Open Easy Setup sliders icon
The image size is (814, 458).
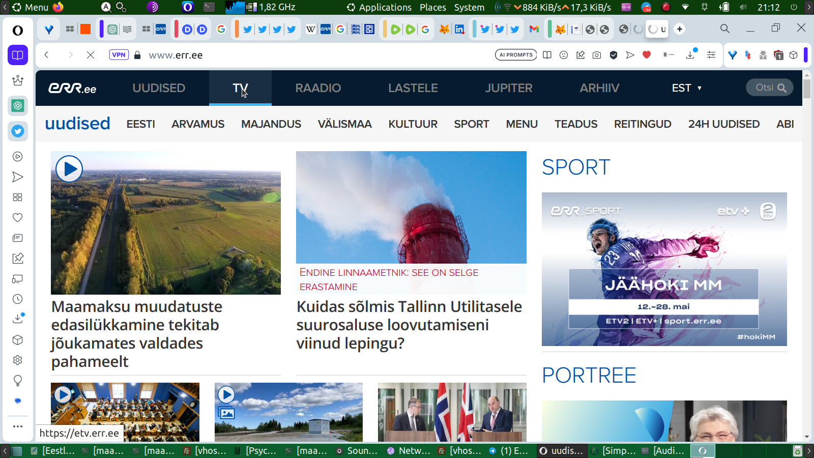point(711,55)
